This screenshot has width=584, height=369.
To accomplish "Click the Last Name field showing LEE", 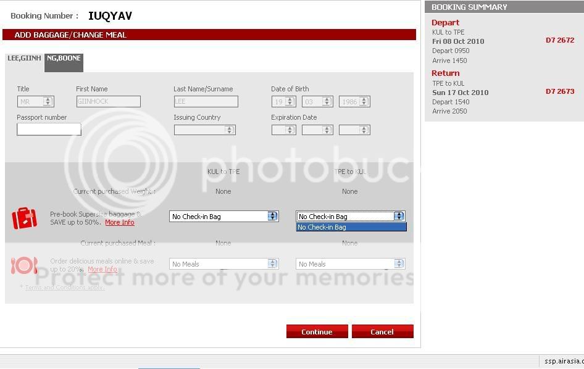I will [206, 102].
